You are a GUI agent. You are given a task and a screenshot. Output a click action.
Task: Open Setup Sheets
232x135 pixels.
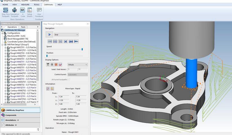[30, 12]
